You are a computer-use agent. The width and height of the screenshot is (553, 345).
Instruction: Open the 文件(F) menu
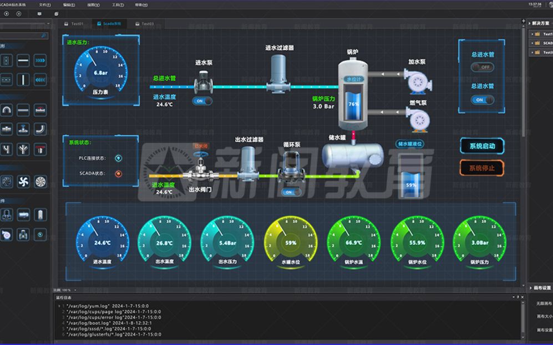(x=45, y=4)
